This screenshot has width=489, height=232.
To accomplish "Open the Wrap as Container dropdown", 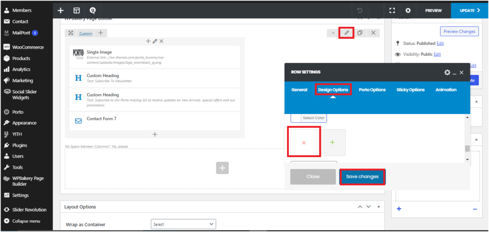I will tap(183, 224).
